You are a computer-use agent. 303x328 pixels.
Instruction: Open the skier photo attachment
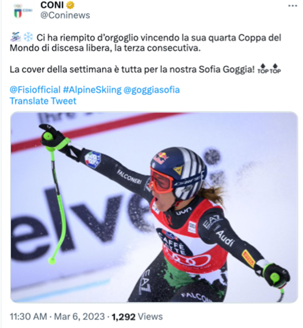click(x=154, y=207)
